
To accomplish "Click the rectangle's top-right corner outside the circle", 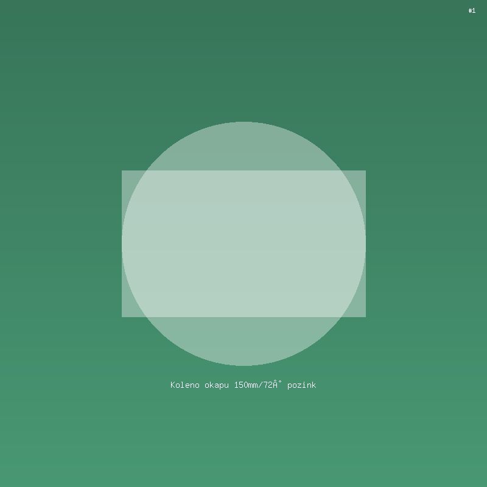I will (x=360, y=177).
